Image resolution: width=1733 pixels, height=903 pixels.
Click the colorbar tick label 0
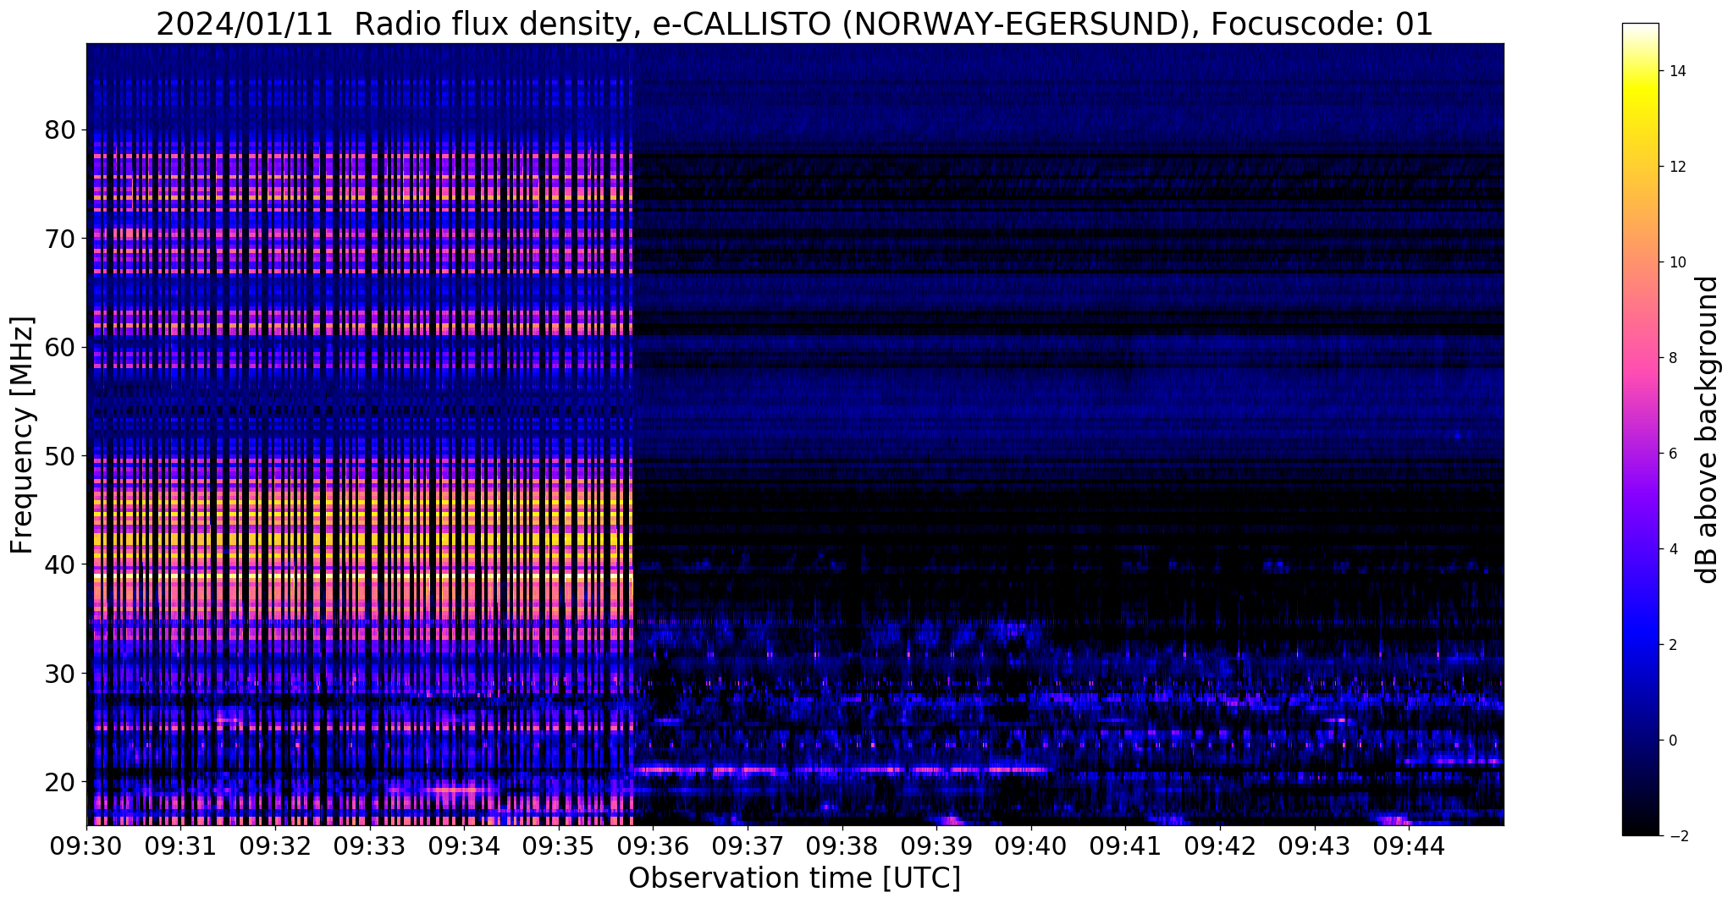1673,741
